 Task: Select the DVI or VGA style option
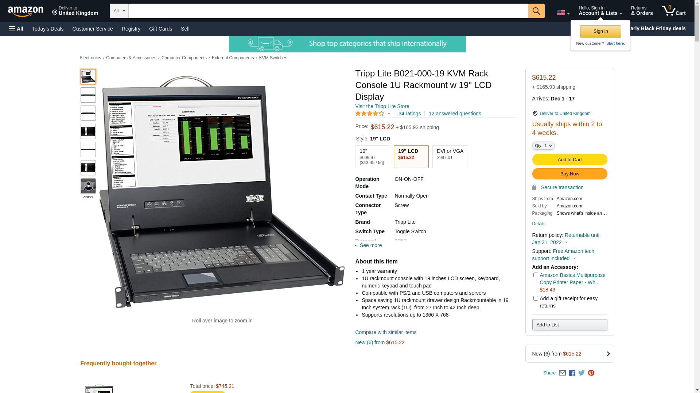[450, 156]
